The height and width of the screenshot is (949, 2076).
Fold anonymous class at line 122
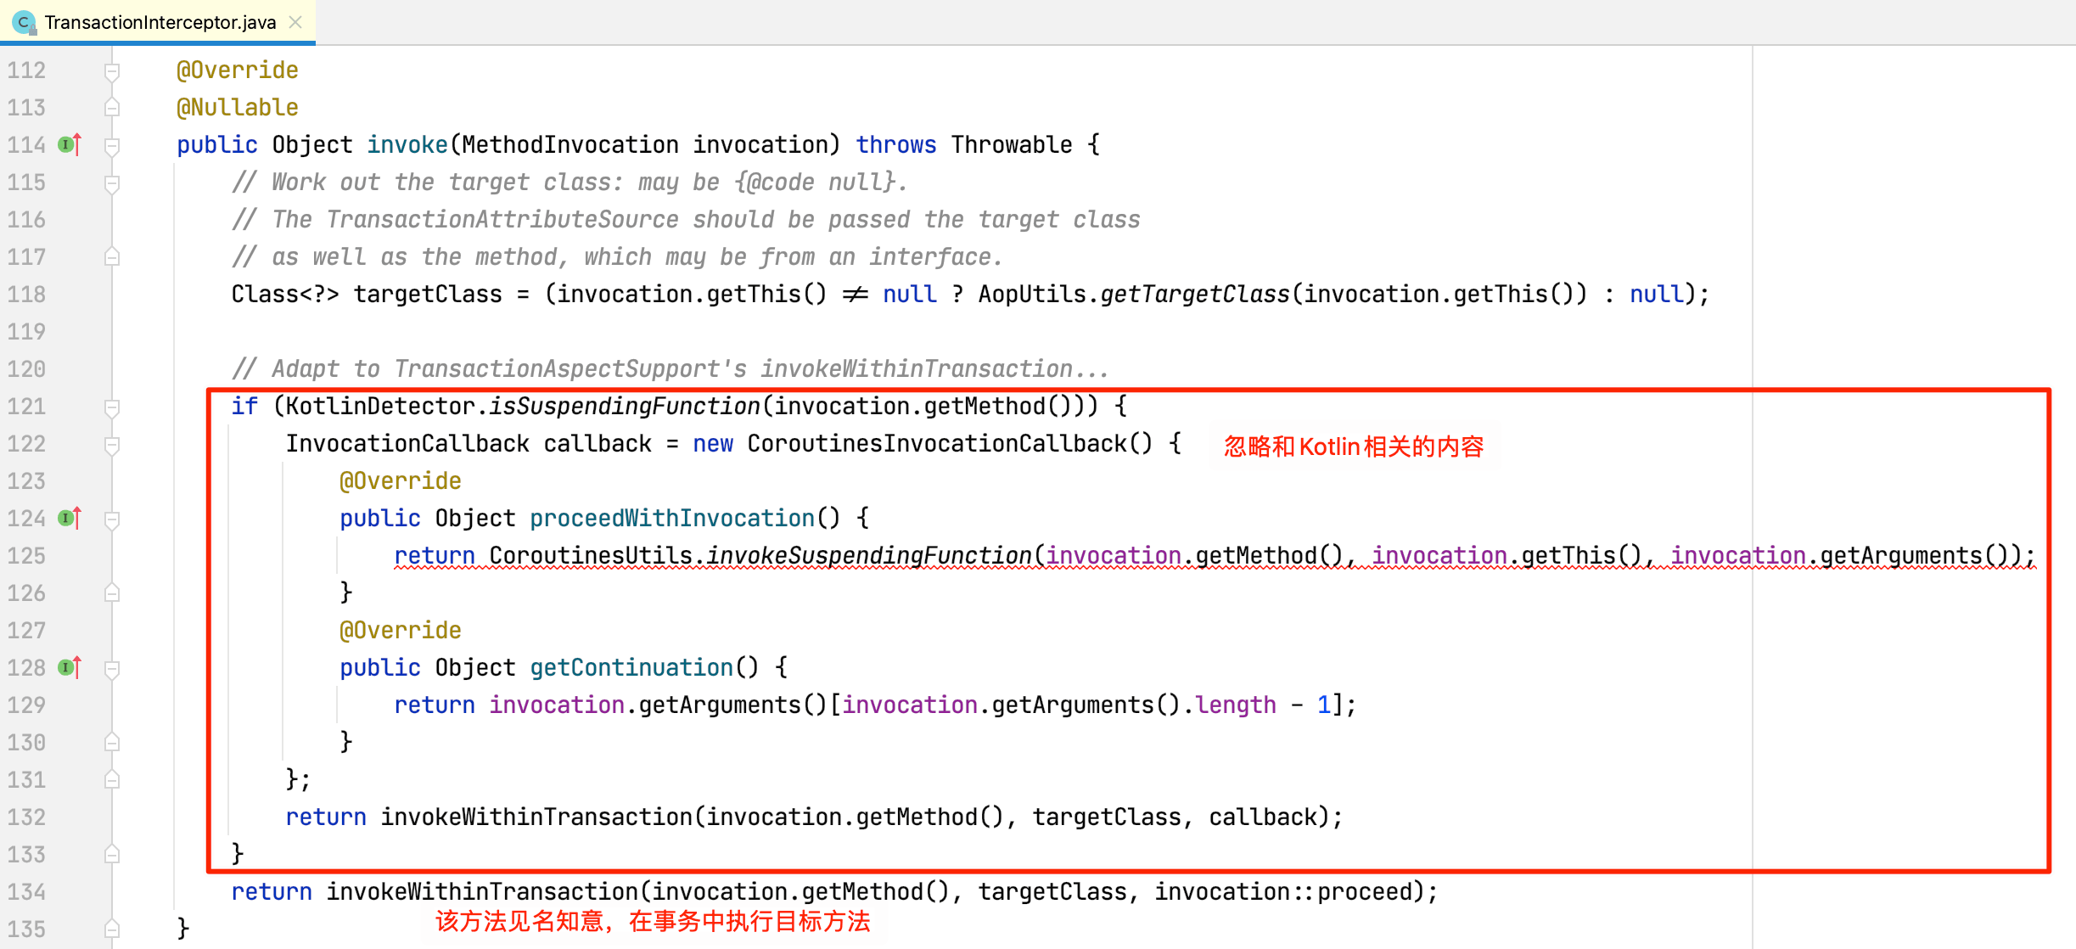(x=111, y=445)
